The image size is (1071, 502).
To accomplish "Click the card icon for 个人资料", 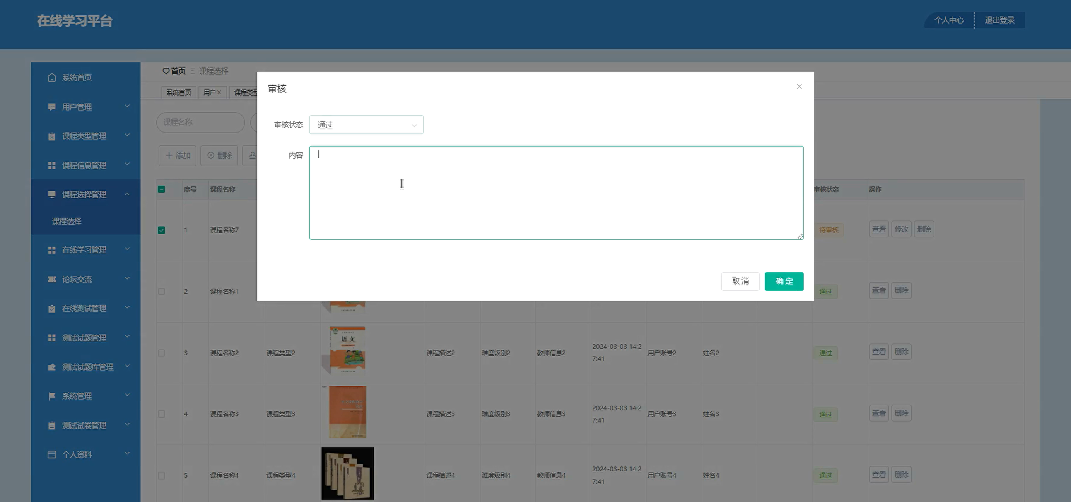I will point(51,454).
